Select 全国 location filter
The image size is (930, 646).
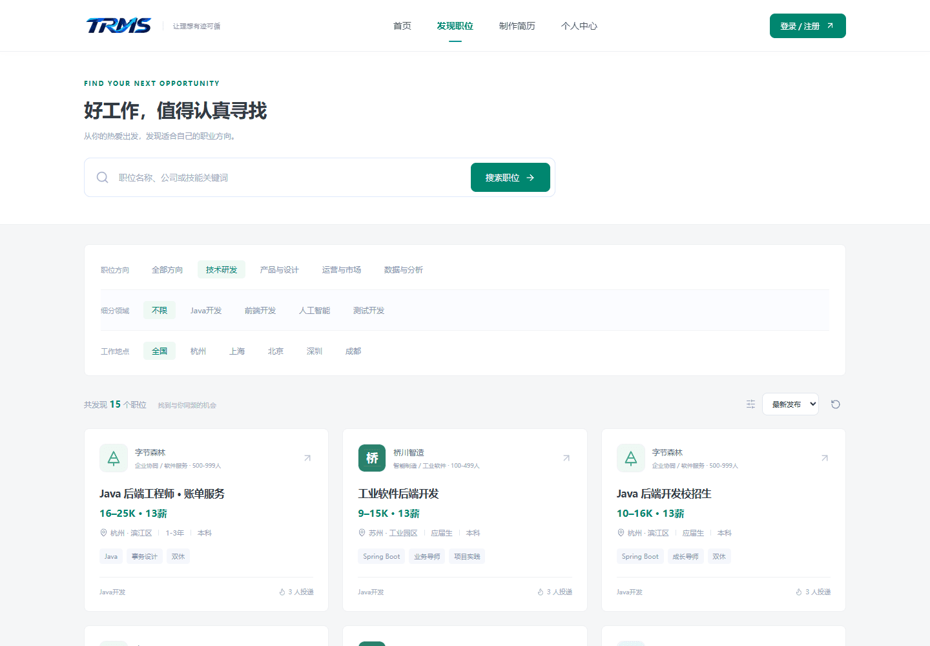click(160, 351)
